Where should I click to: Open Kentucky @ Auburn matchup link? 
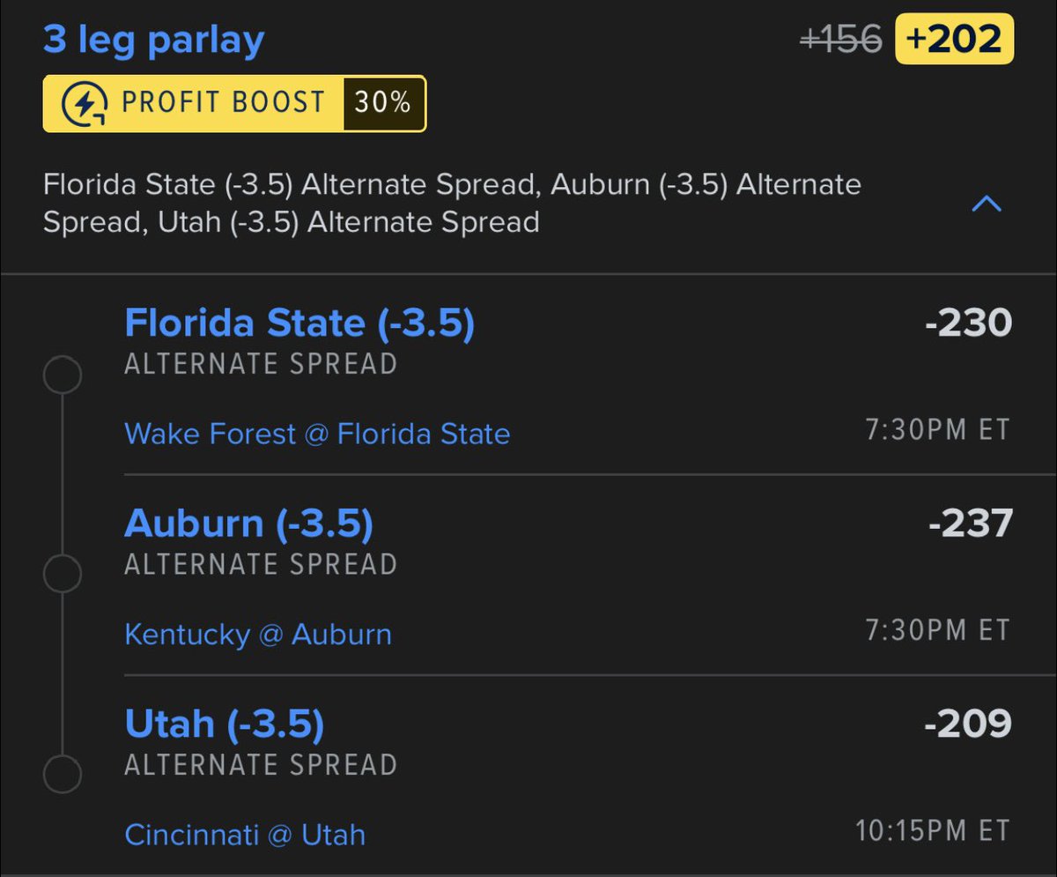click(x=258, y=634)
